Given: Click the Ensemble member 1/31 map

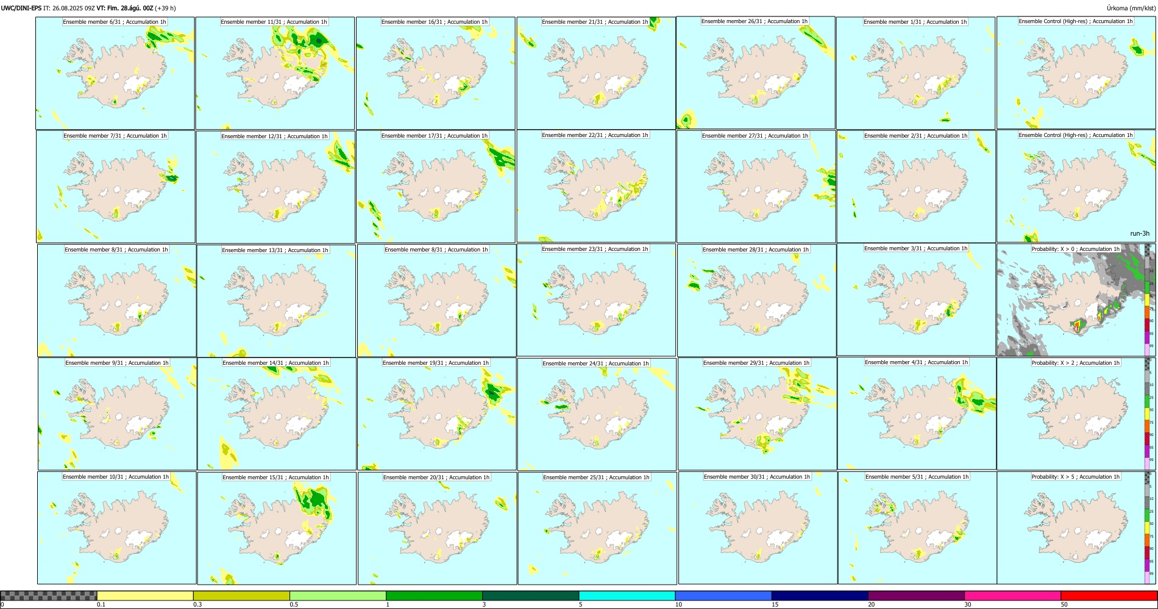Looking at the screenshot, I should coord(915,73).
